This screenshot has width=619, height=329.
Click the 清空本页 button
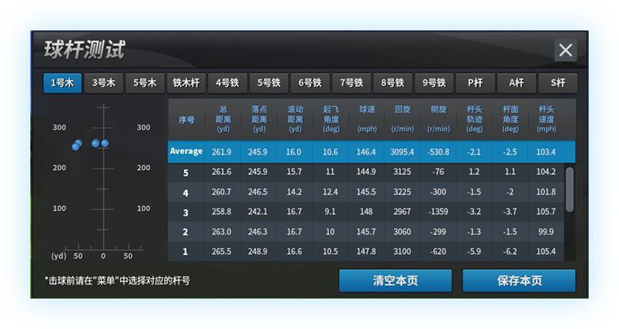(396, 281)
